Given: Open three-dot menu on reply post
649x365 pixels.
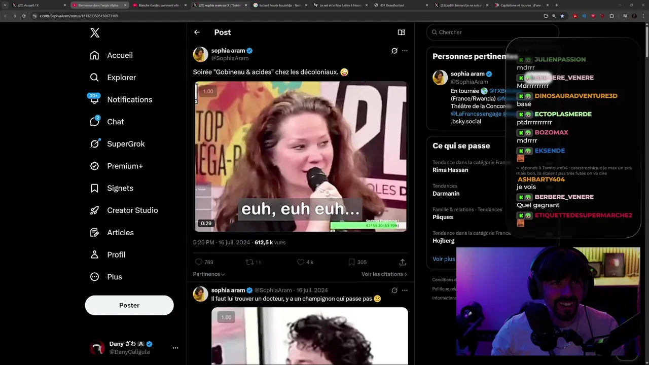Looking at the screenshot, I should [x=405, y=290].
